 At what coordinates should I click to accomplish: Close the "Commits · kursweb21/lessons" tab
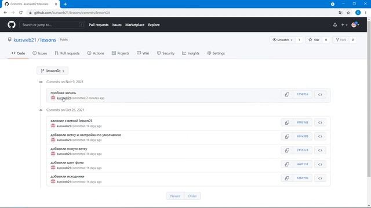tap(56, 4)
